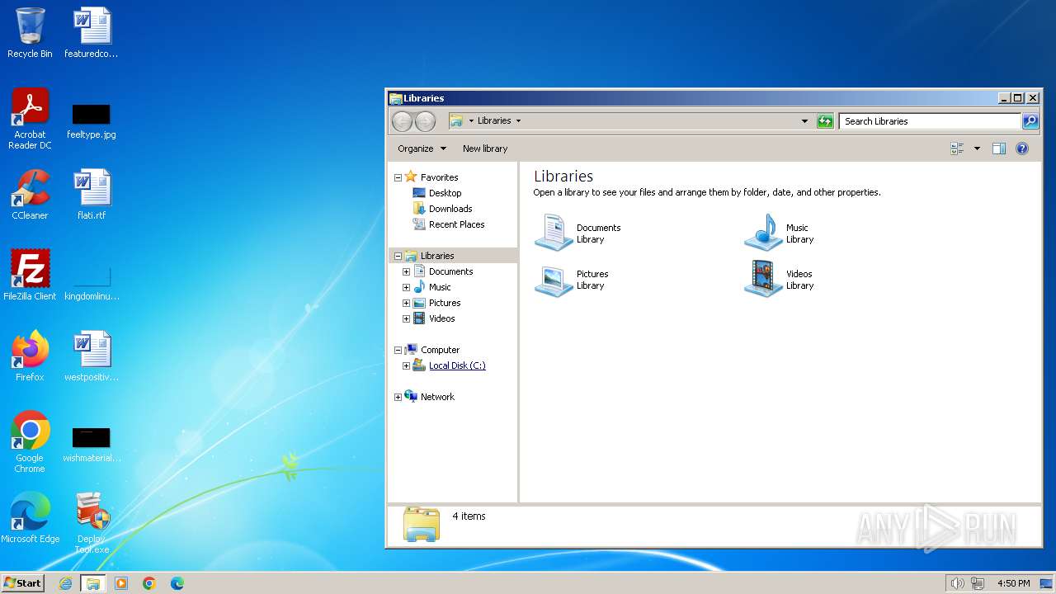
Task: Click the Explorer help icon
Action: (x=1022, y=148)
